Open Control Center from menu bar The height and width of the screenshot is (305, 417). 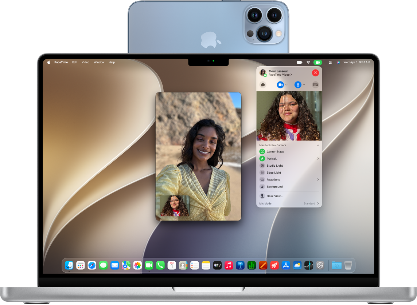tap(330, 62)
